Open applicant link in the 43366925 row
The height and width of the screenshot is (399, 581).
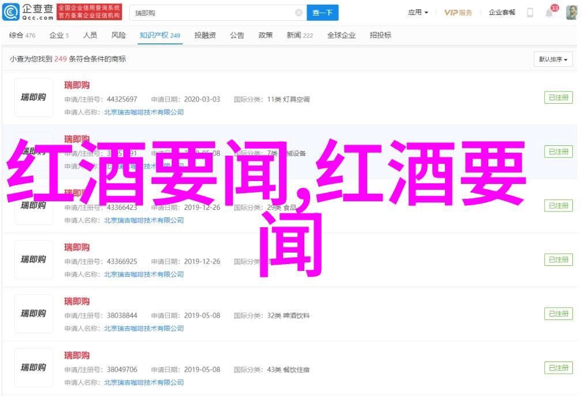[144, 275]
